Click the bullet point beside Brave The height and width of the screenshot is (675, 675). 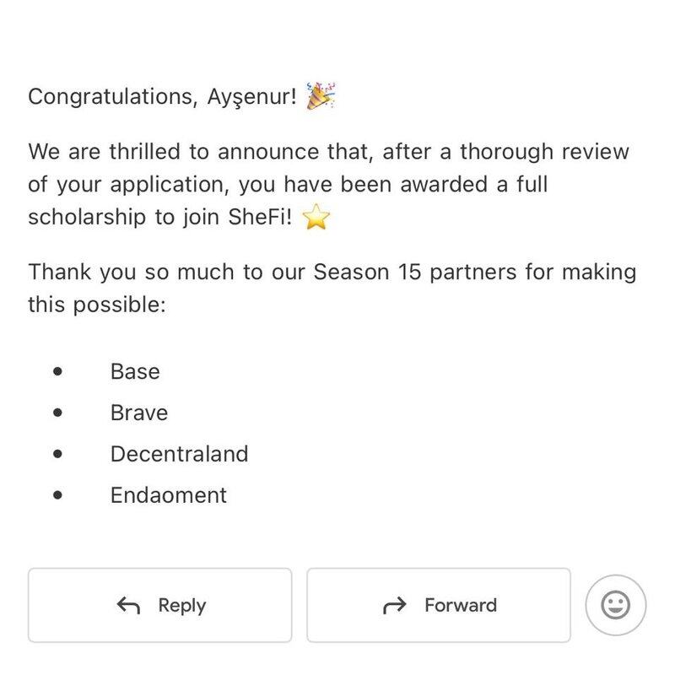57,413
